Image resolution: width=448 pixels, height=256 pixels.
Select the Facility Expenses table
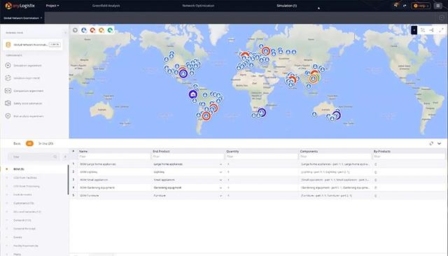tap(26, 246)
